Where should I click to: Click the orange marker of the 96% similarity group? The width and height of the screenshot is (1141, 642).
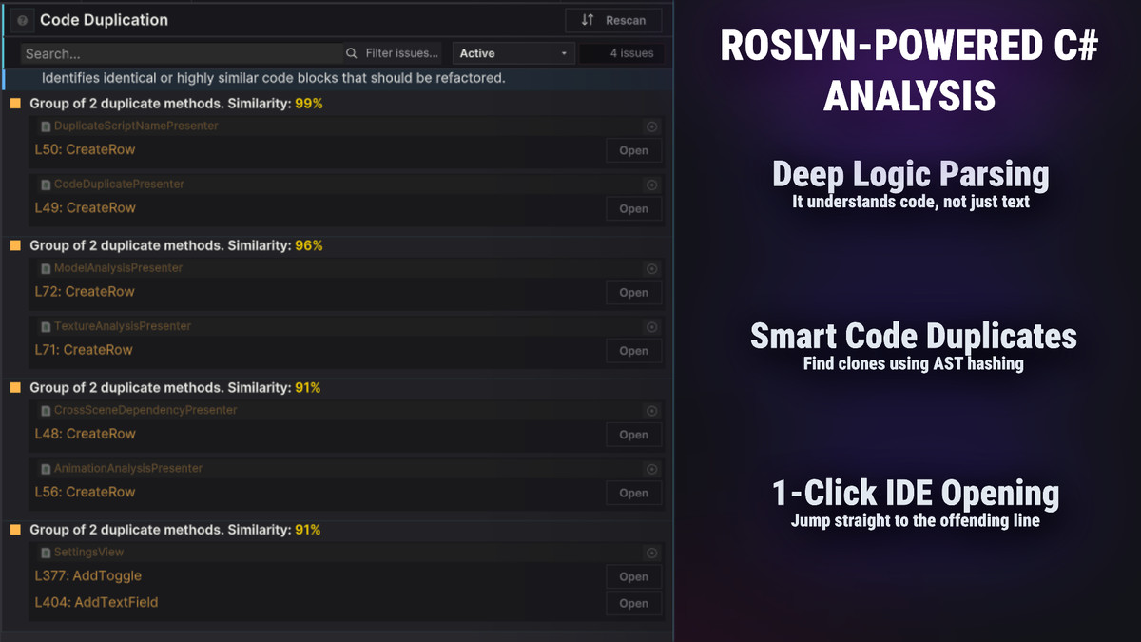tap(15, 245)
